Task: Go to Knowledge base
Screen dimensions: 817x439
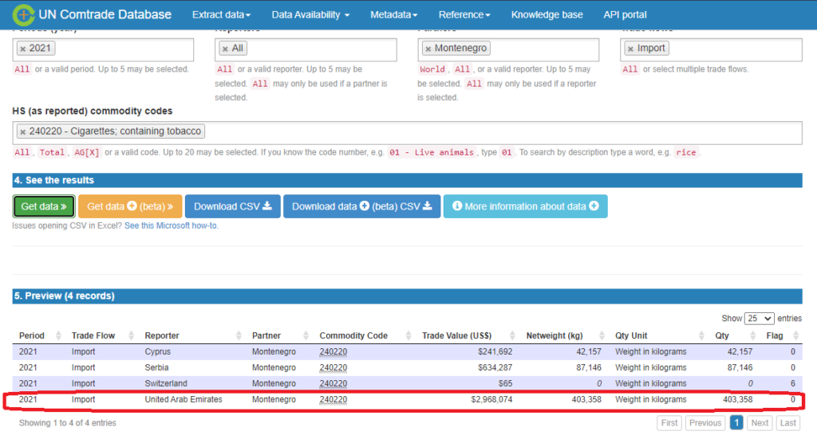Action: (547, 14)
